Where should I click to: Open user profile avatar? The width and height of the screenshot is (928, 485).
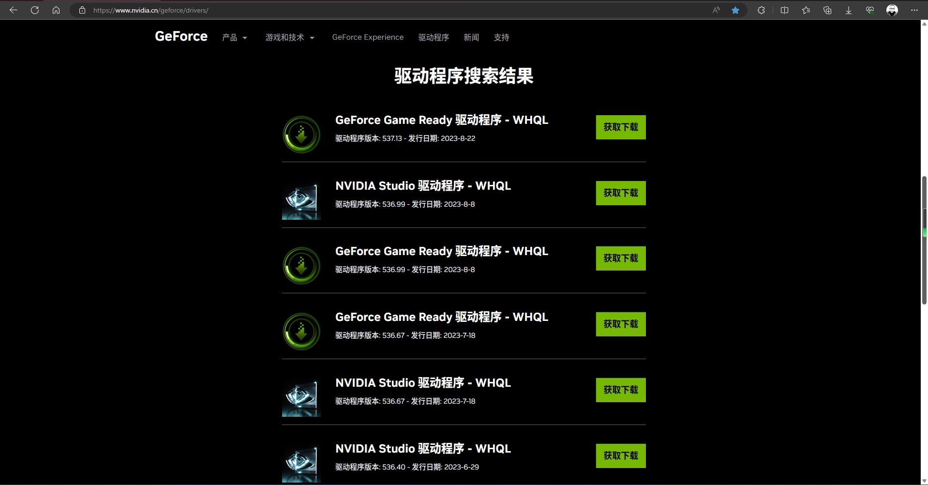coord(892,10)
